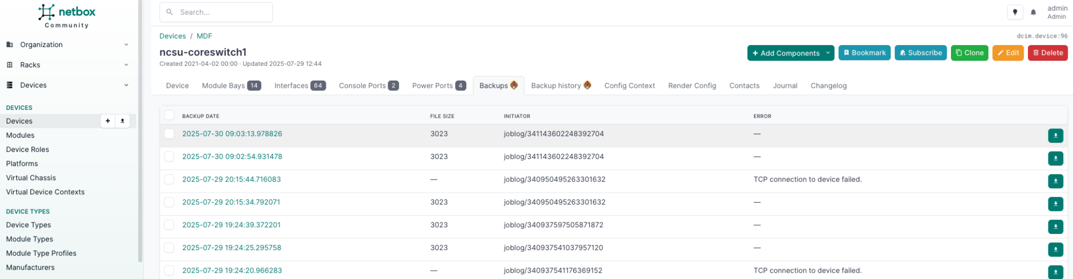The image size is (1073, 279).
Task: Open Device Types in the sidebar
Action: (28, 225)
